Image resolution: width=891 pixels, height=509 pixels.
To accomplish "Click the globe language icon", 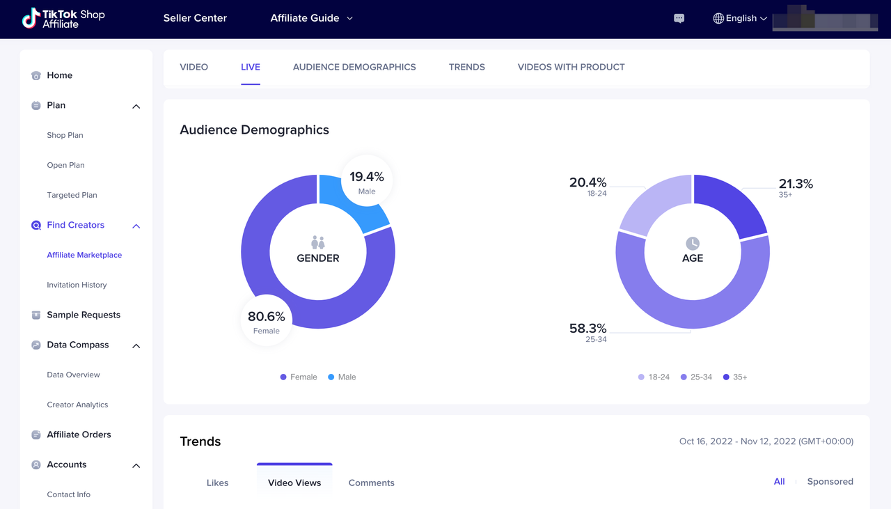I will [x=718, y=19].
